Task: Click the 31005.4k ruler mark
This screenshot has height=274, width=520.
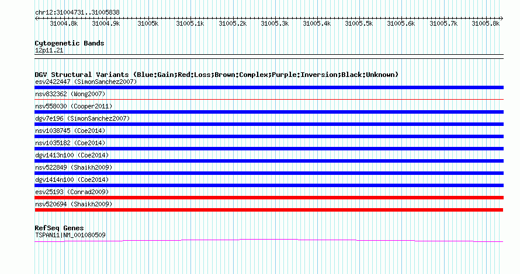Action: tap(317, 23)
